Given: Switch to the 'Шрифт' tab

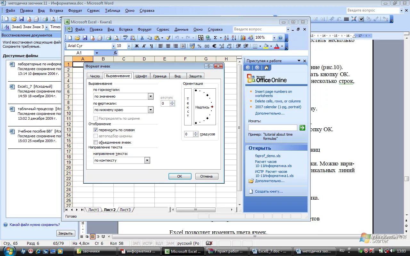Looking at the screenshot, I should click(x=141, y=76).
